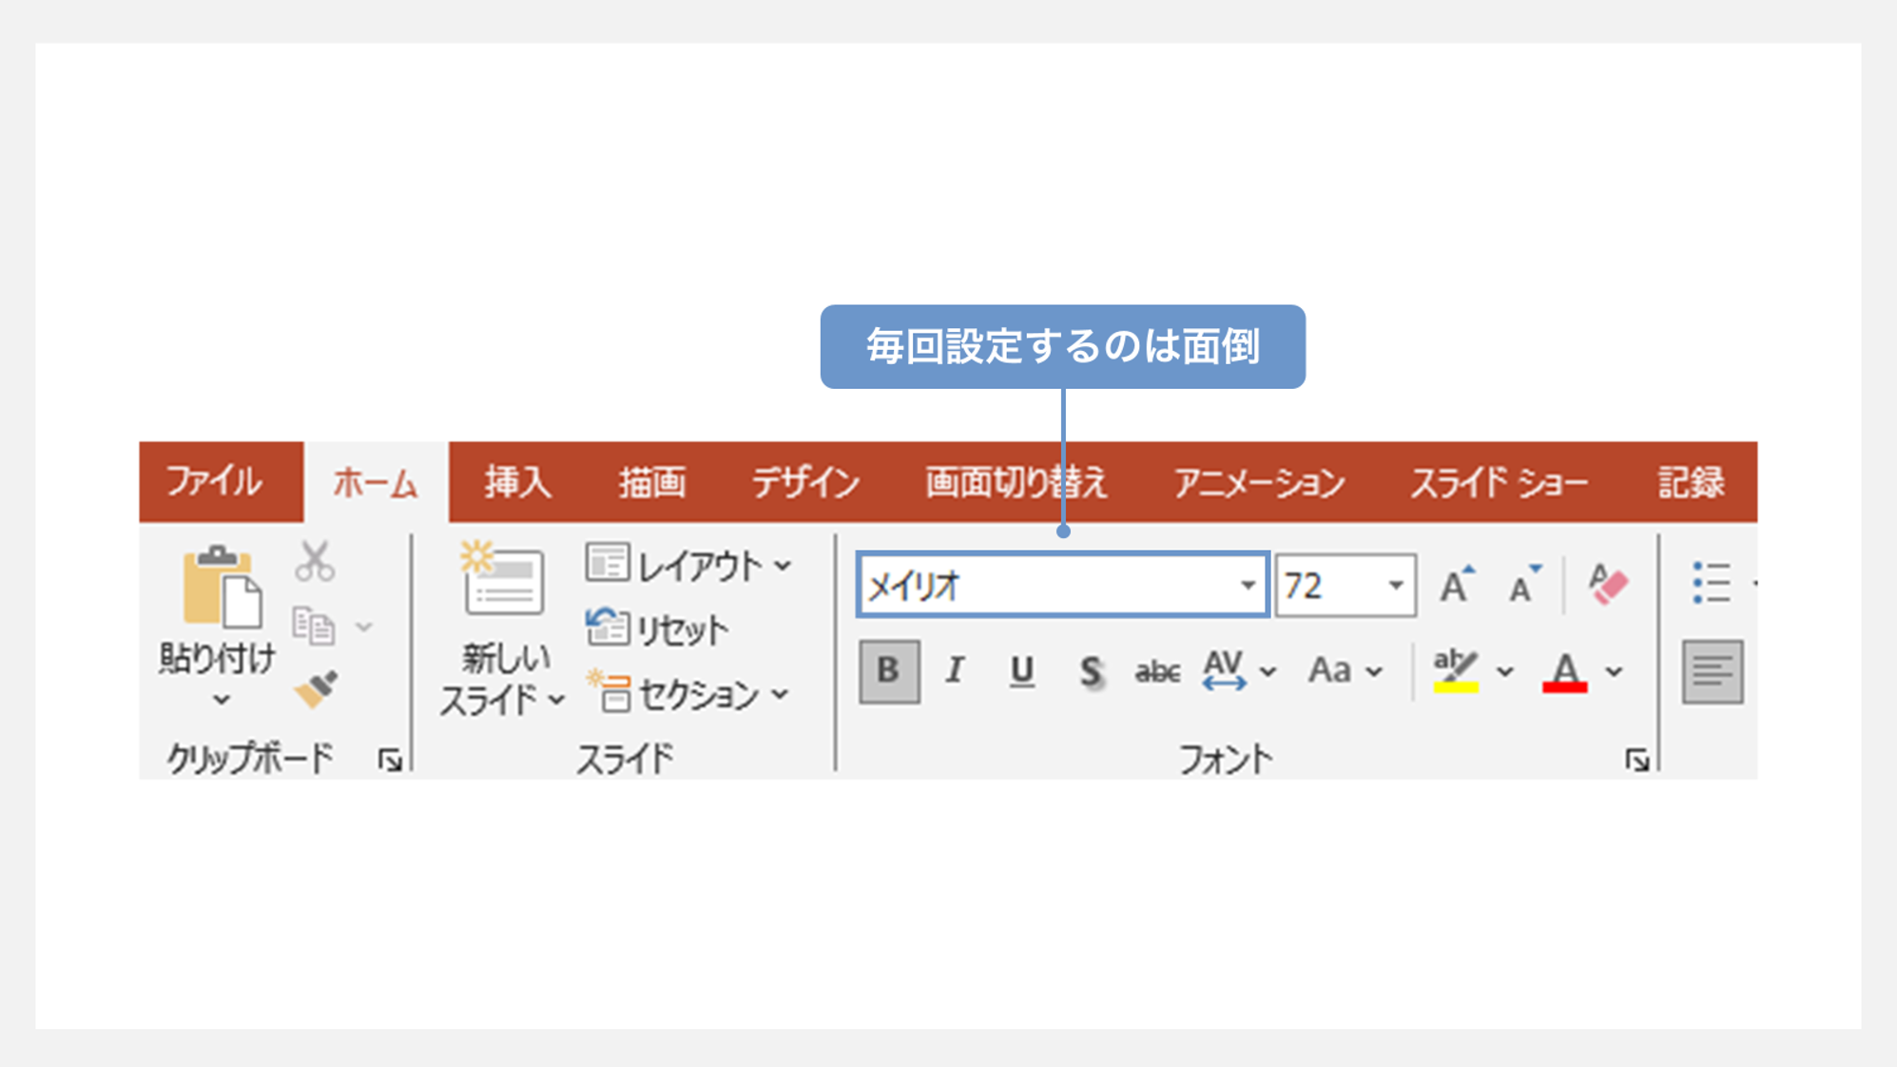Switch to the 描画 tab
Screen dimensions: 1897x1067
pyautogui.click(x=652, y=482)
